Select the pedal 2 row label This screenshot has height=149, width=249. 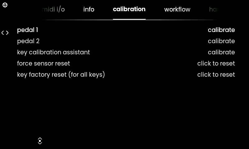[28, 41]
